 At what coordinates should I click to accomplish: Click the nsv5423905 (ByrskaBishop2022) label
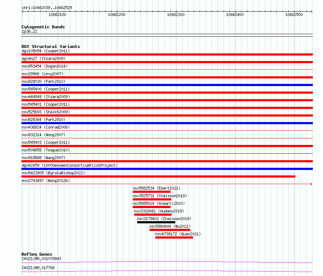pyautogui.click(x=53, y=173)
